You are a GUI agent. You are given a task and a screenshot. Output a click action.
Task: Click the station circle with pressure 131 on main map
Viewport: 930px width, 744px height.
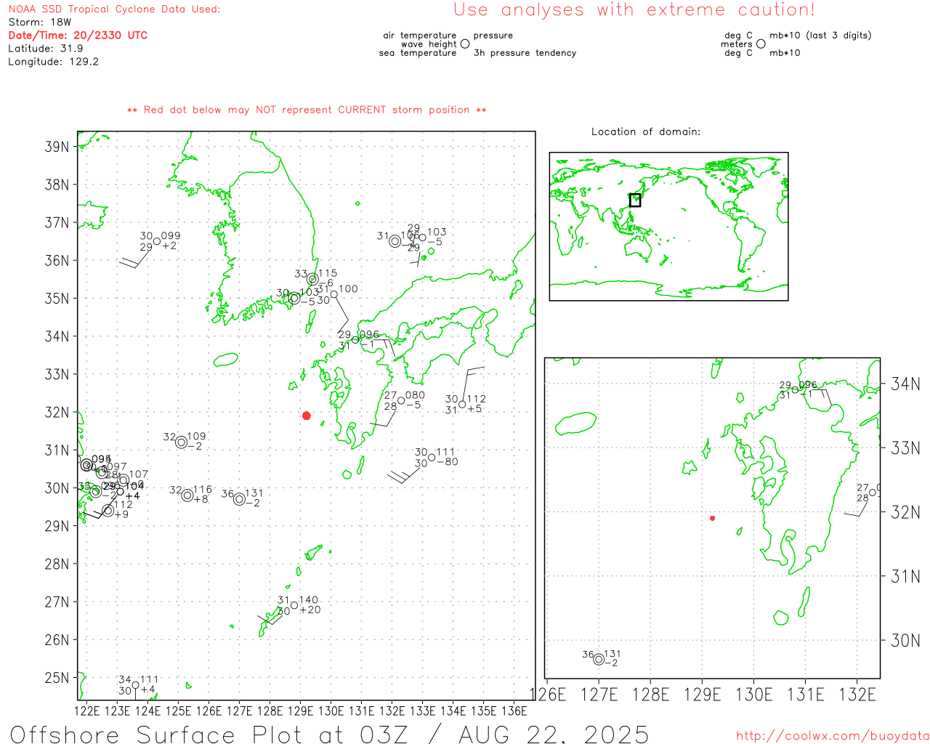[x=239, y=498]
